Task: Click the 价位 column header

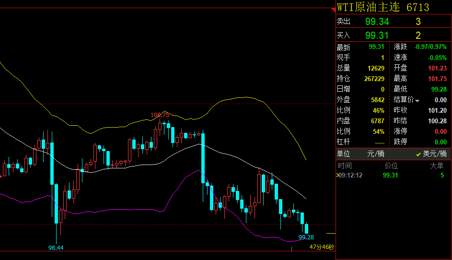Action: [x=391, y=165]
